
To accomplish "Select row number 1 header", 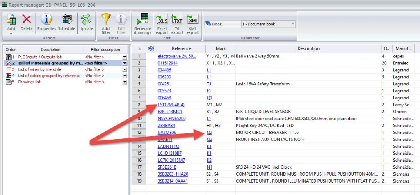I will tap(139, 56).
